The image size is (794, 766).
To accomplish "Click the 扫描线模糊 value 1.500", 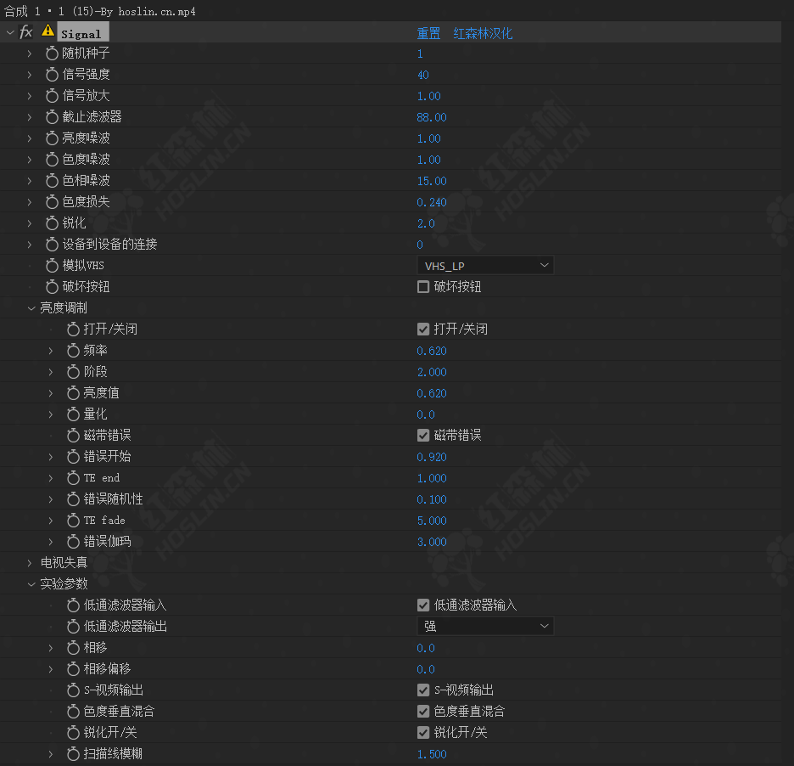I will 432,754.
